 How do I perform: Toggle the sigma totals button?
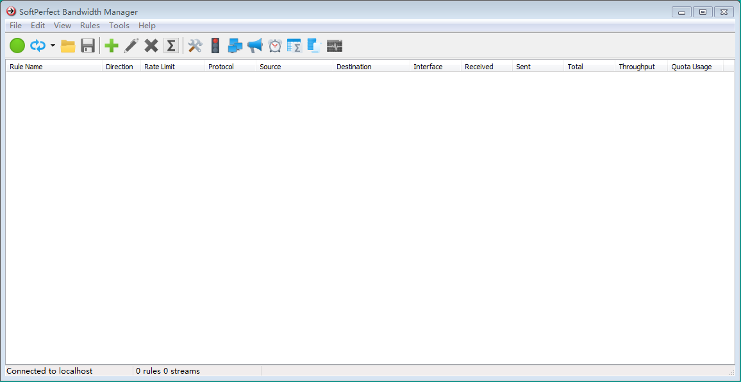[x=171, y=46]
